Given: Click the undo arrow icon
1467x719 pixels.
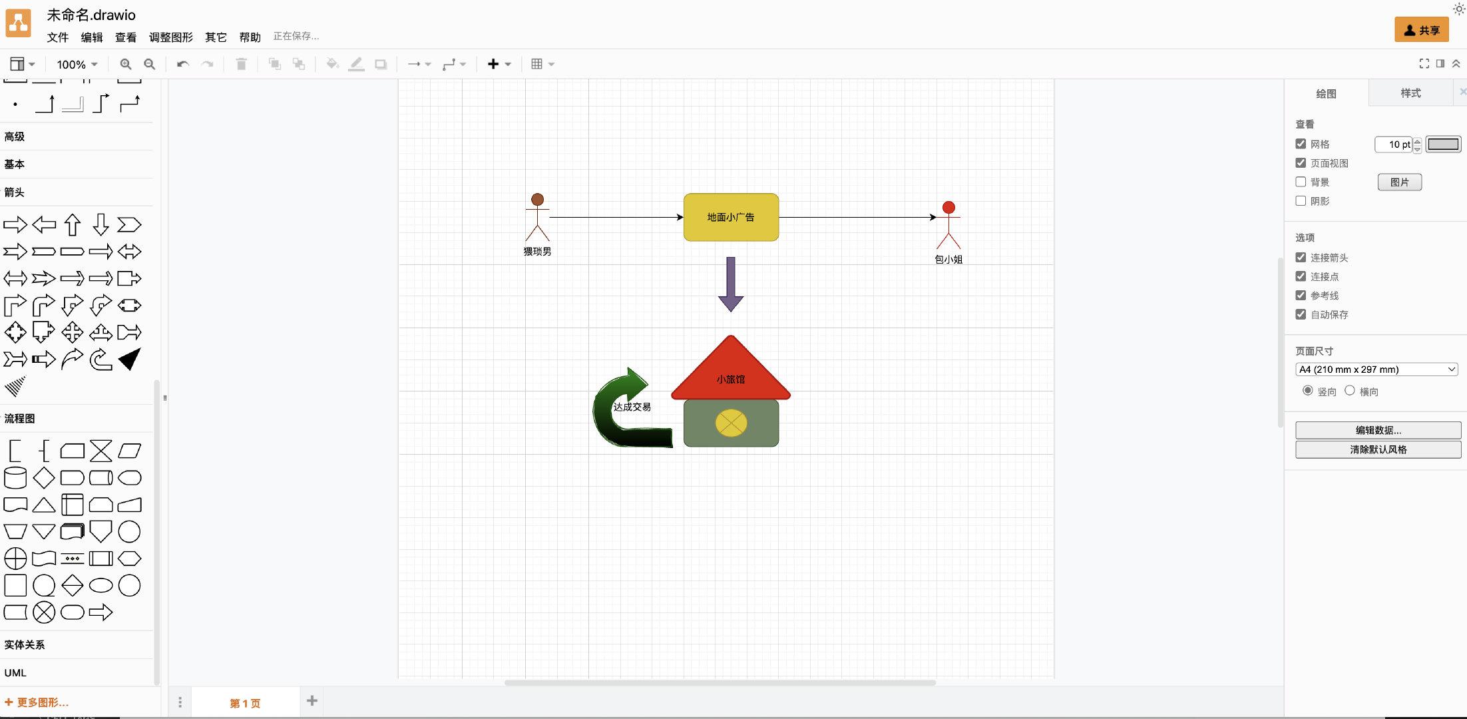Looking at the screenshot, I should [x=182, y=64].
